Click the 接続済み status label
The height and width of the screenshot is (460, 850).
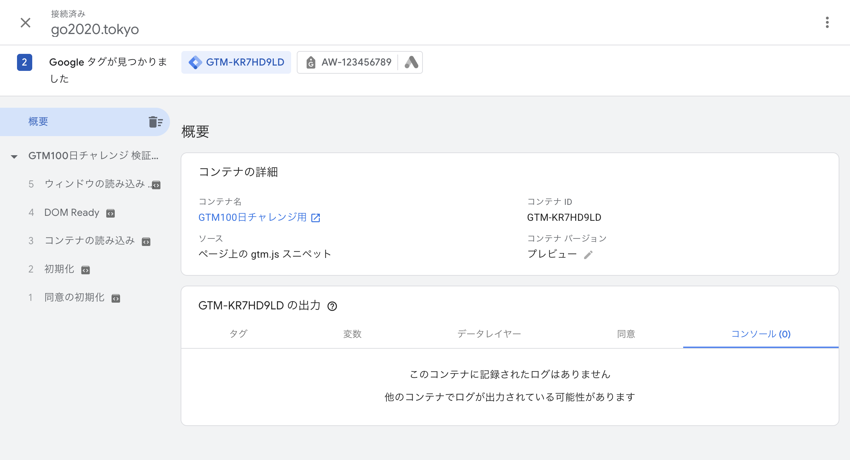pyautogui.click(x=68, y=14)
